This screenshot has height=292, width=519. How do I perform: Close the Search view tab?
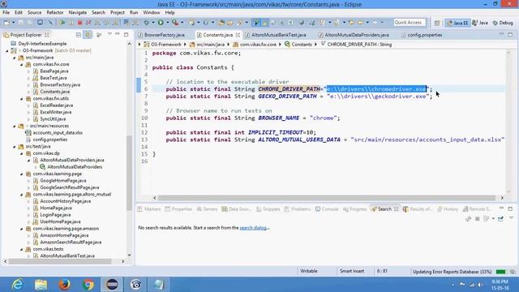tap(397, 209)
